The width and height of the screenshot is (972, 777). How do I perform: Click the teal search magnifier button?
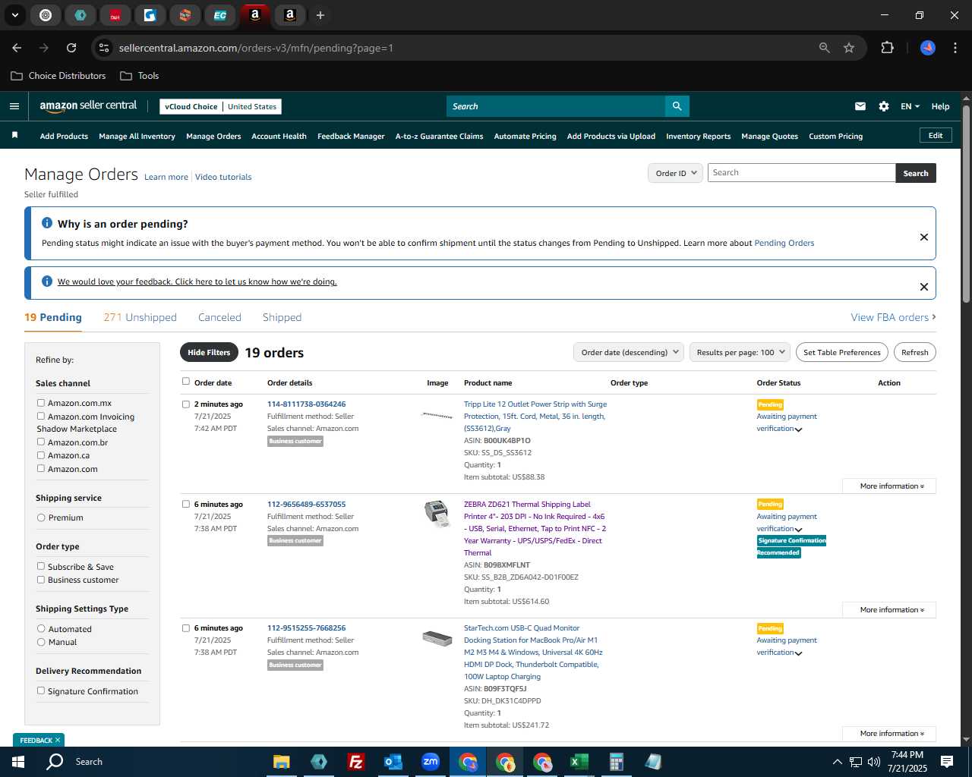pos(677,106)
